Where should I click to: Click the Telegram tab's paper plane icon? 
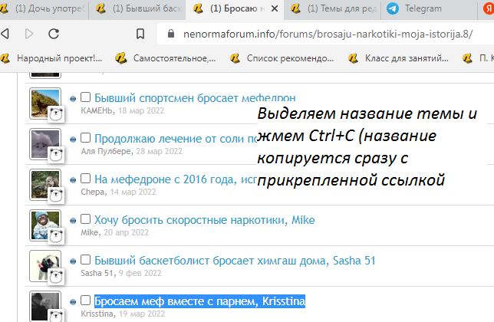point(393,9)
